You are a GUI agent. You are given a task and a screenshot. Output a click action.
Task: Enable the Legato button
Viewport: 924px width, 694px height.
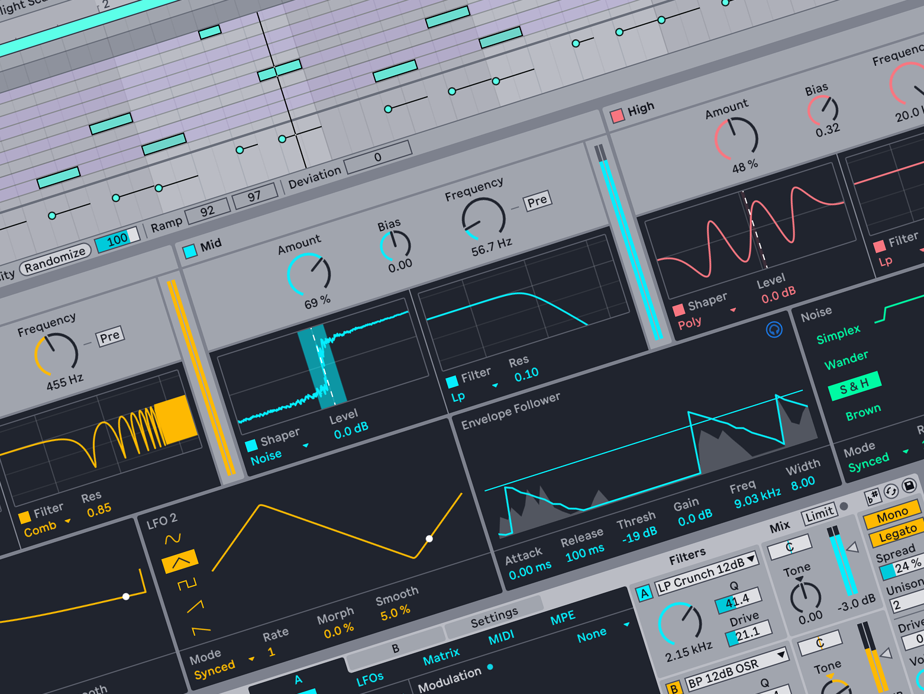coord(897,534)
